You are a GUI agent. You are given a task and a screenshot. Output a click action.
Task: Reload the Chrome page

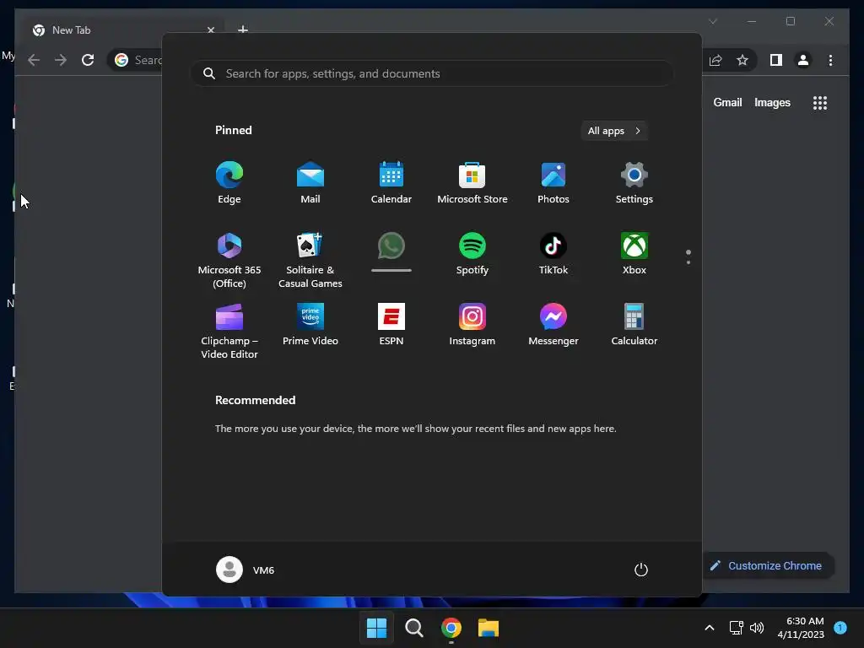pyautogui.click(x=88, y=60)
